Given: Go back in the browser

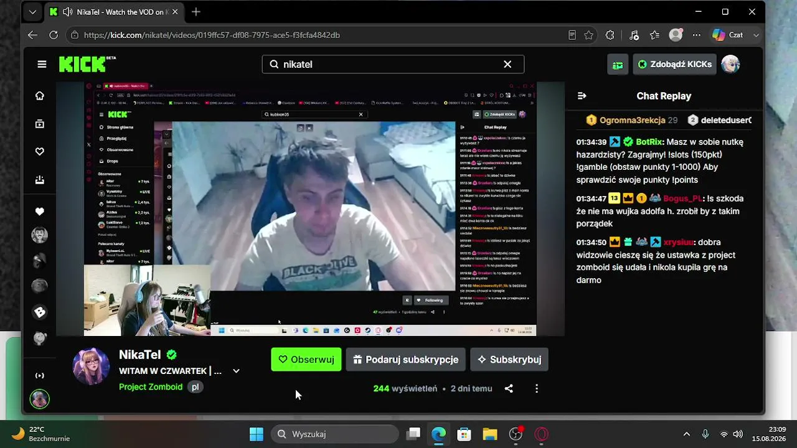Looking at the screenshot, I should (32, 35).
